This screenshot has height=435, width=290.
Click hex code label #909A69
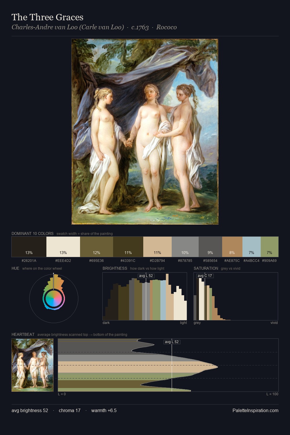pos(269,260)
